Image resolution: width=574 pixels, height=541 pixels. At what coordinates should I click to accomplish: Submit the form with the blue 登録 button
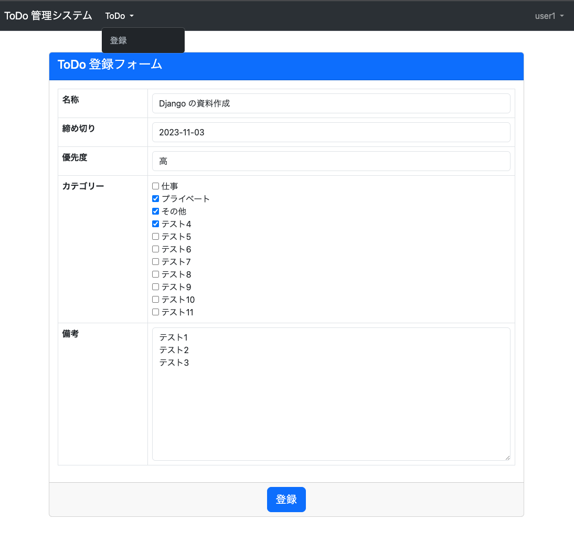[x=286, y=499]
